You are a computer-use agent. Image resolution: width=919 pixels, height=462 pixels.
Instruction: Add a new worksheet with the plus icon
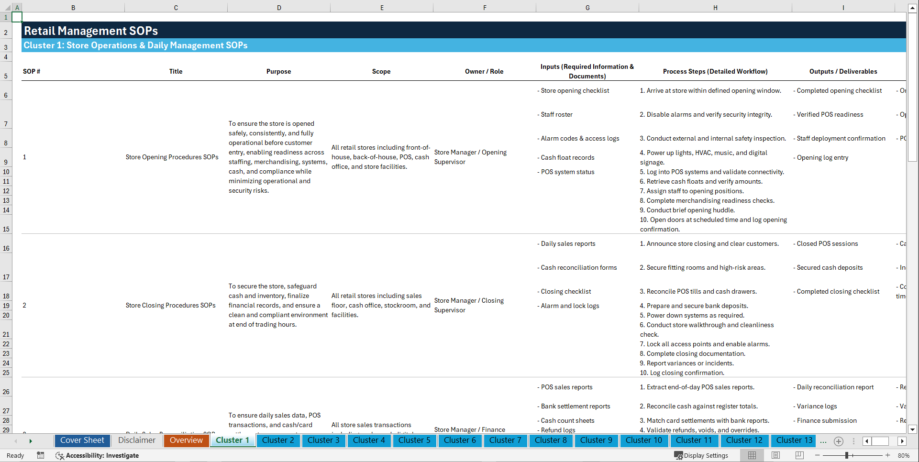838,441
